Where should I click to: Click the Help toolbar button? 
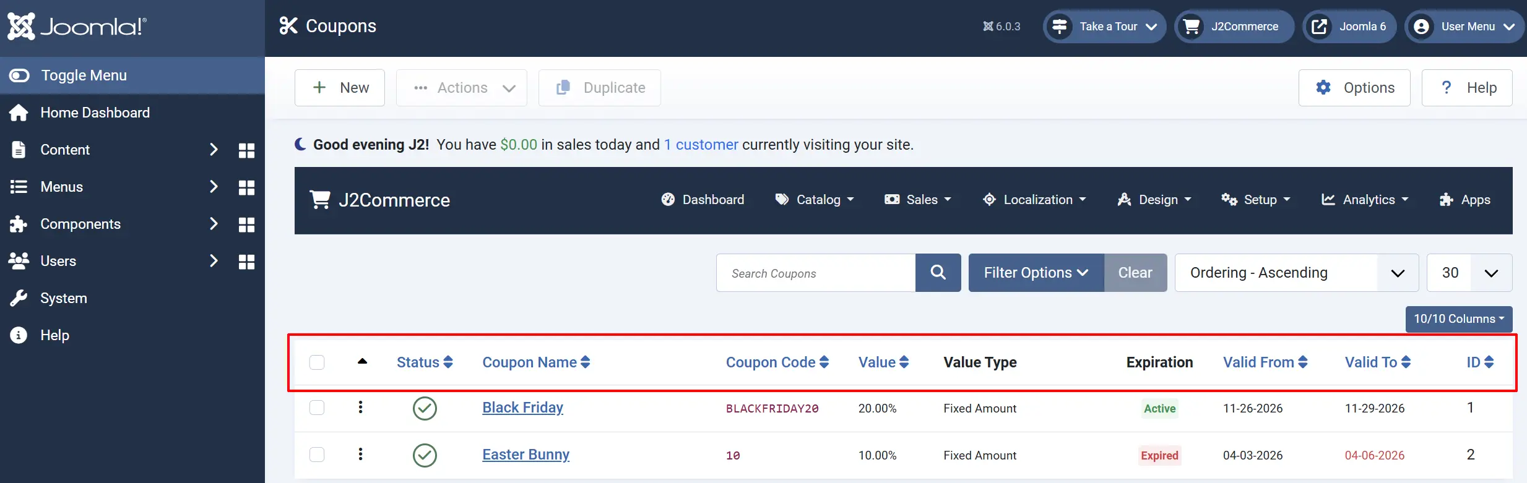coord(1467,88)
